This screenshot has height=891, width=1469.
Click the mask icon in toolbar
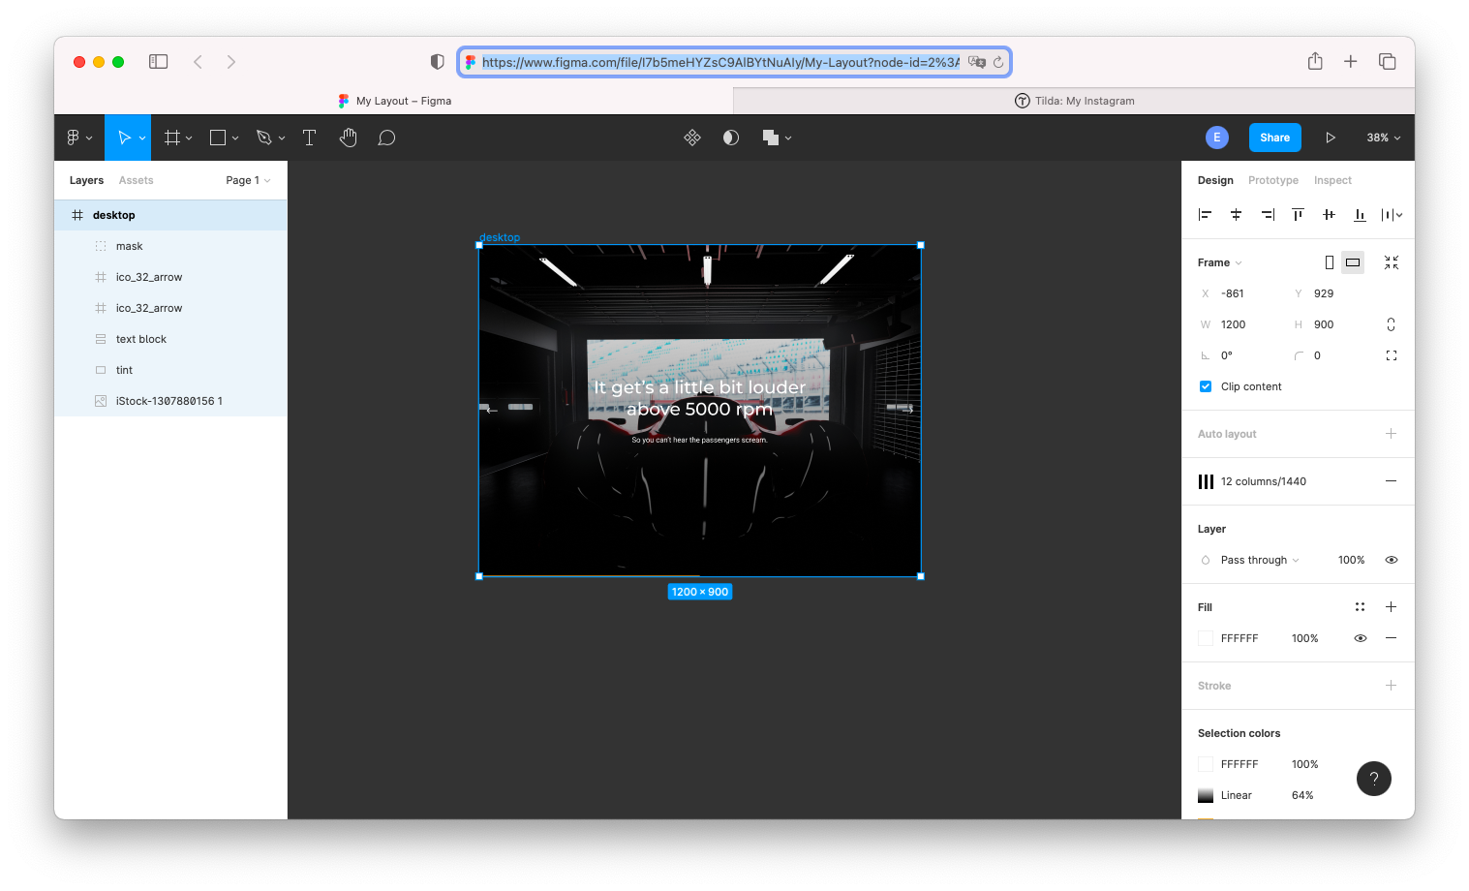730,137
